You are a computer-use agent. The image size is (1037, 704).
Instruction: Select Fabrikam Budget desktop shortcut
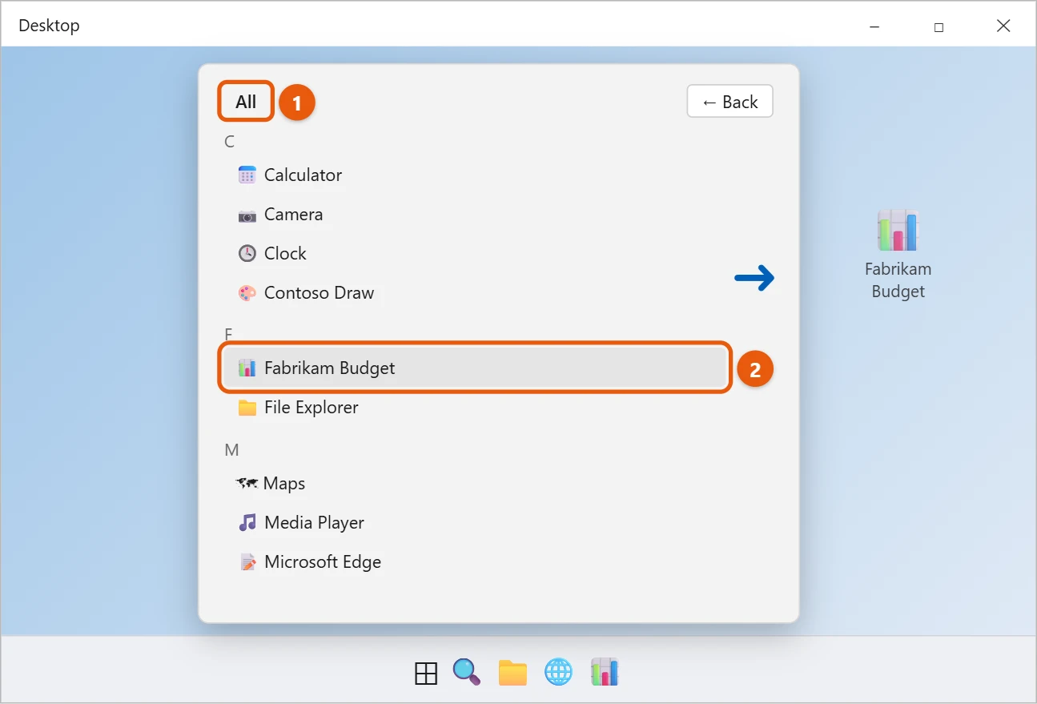pos(898,255)
